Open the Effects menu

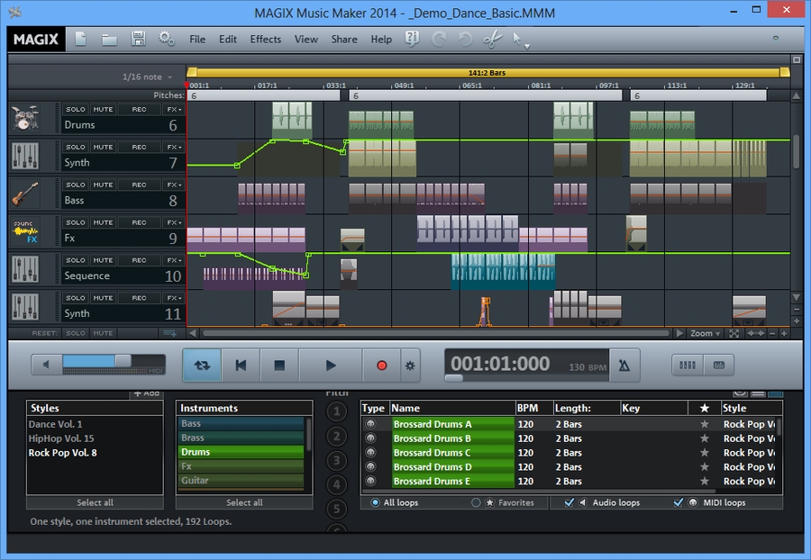tap(265, 39)
